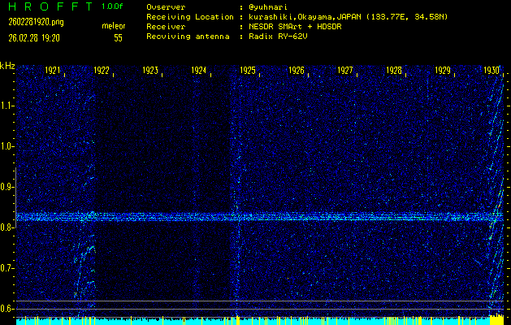Click the kHz axis unit label
511x325 pixels.
click(7, 67)
